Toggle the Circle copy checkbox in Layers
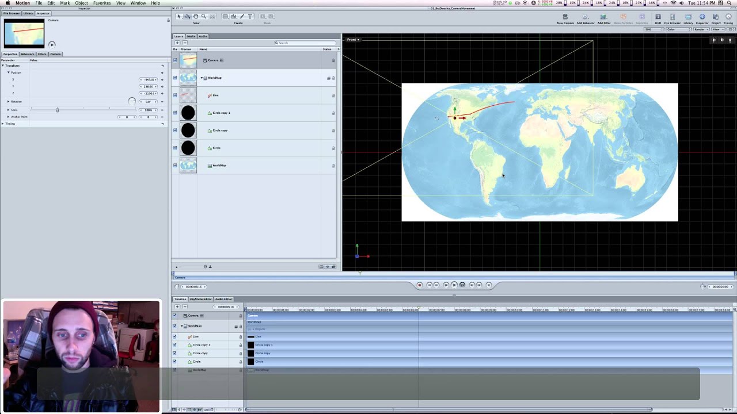The width and height of the screenshot is (737, 414). (x=175, y=131)
